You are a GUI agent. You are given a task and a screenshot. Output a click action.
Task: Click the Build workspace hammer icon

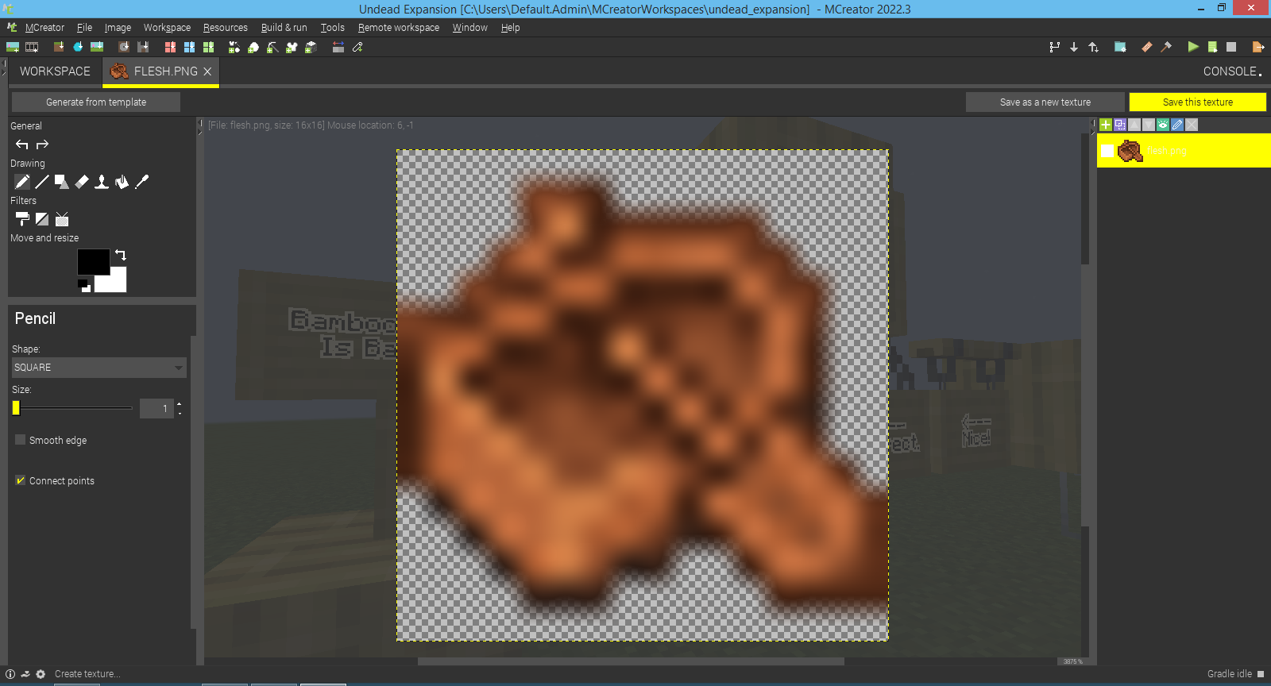pyautogui.click(x=1166, y=47)
